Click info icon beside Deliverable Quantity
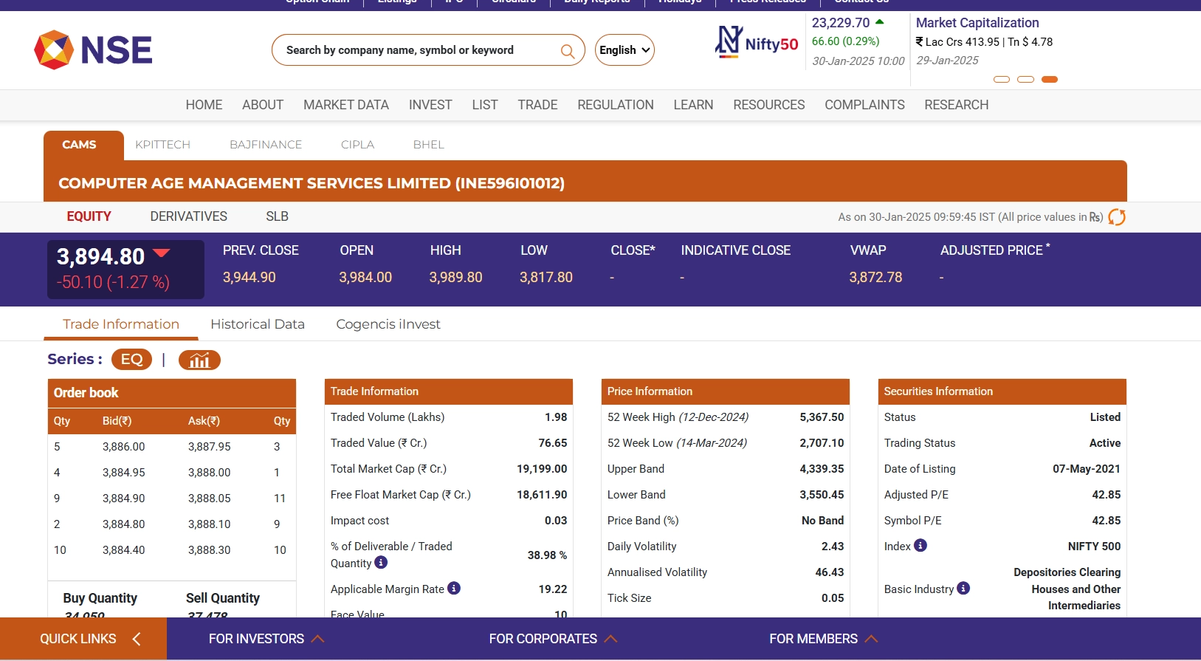This screenshot has width=1201, height=661. (x=381, y=563)
